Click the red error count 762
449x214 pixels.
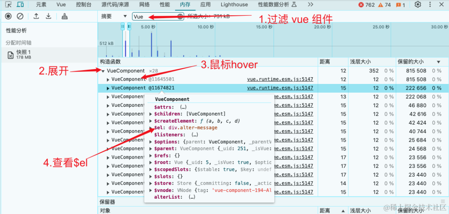pos(367,5)
